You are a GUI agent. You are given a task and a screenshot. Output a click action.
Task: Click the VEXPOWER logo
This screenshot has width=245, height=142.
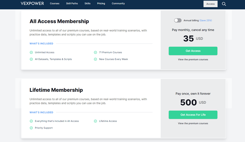(x=32, y=3)
